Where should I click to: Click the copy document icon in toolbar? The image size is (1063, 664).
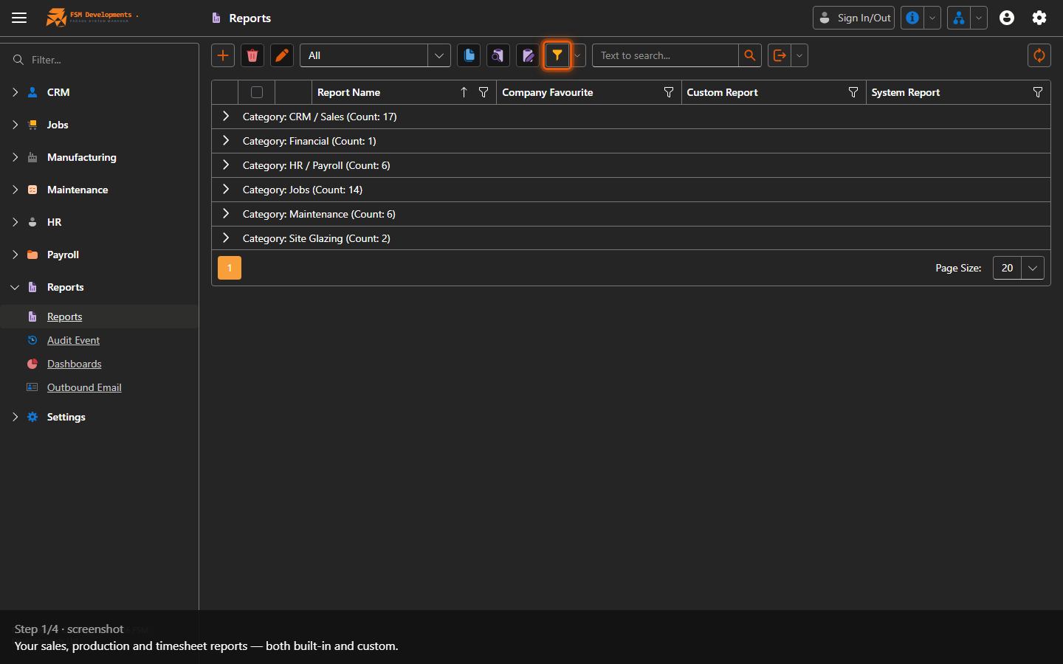pyautogui.click(x=469, y=55)
